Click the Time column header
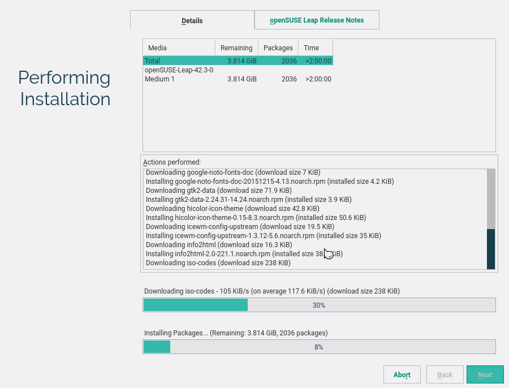 (316, 48)
